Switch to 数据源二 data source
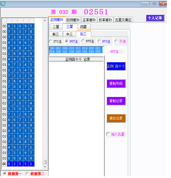Viewport: 171px width, 178px height. [27, 174]
